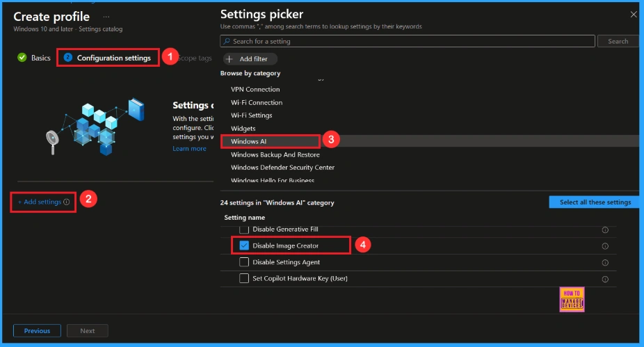Click Select all these settings button
Viewport: 644px width, 347px height.
[x=594, y=202]
